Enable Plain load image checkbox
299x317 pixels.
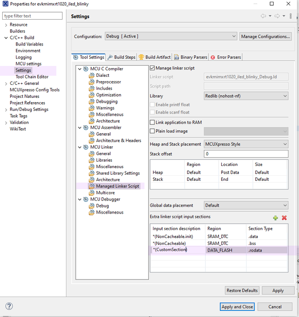click(152, 131)
